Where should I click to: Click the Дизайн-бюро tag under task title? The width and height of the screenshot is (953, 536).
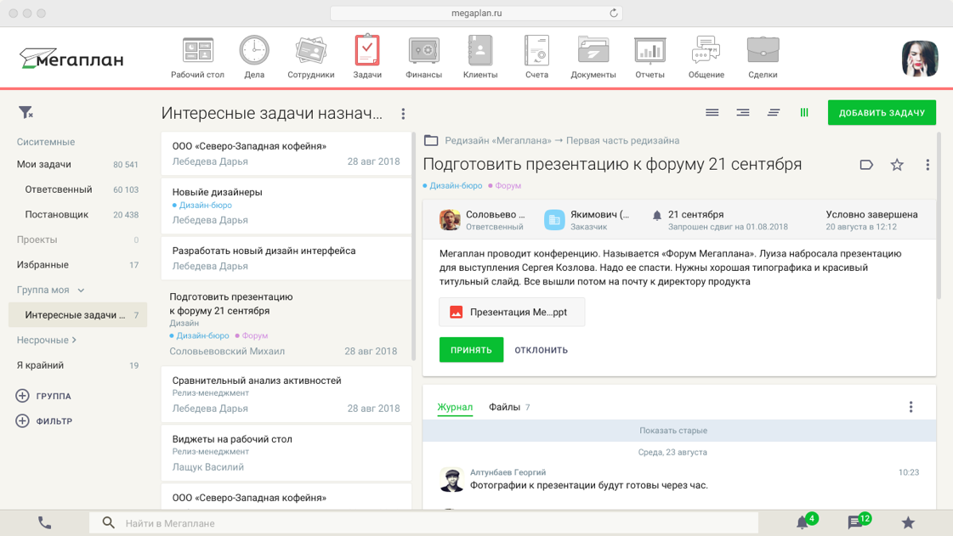pyautogui.click(x=453, y=186)
